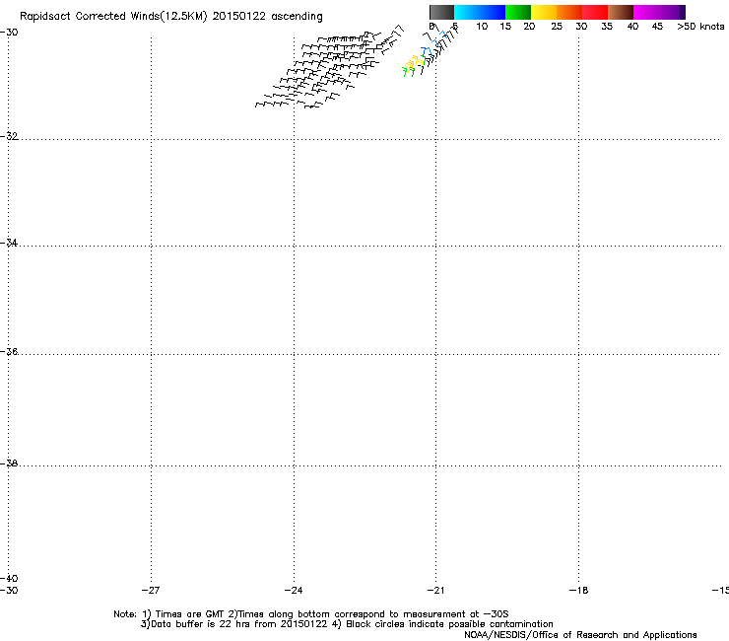The height and width of the screenshot is (641, 729).
Task: Click the latitude label '-38'
Action: (x=9, y=463)
